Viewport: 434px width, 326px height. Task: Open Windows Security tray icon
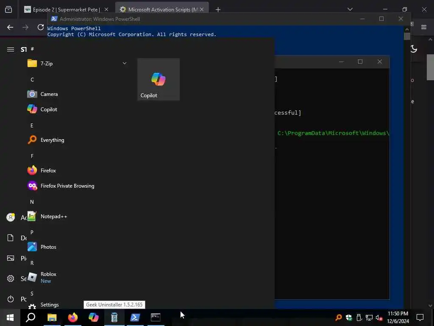[x=349, y=318]
